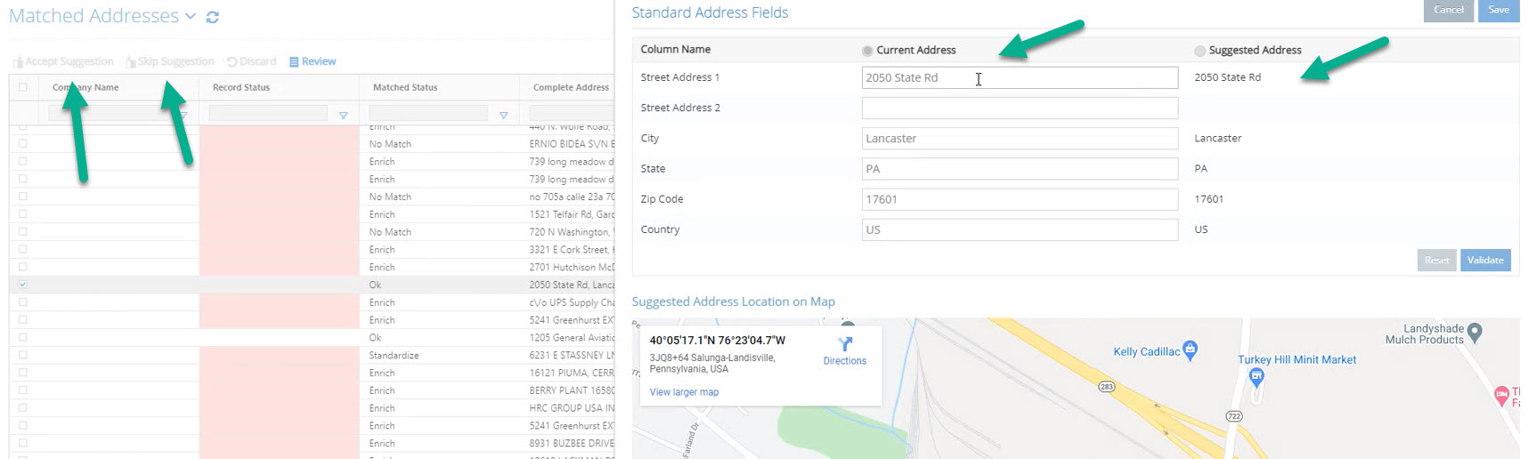The image size is (1528, 459).
Task: Check the ERNIO BIDEA row checkbox
Action: click(x=23, y=143)
